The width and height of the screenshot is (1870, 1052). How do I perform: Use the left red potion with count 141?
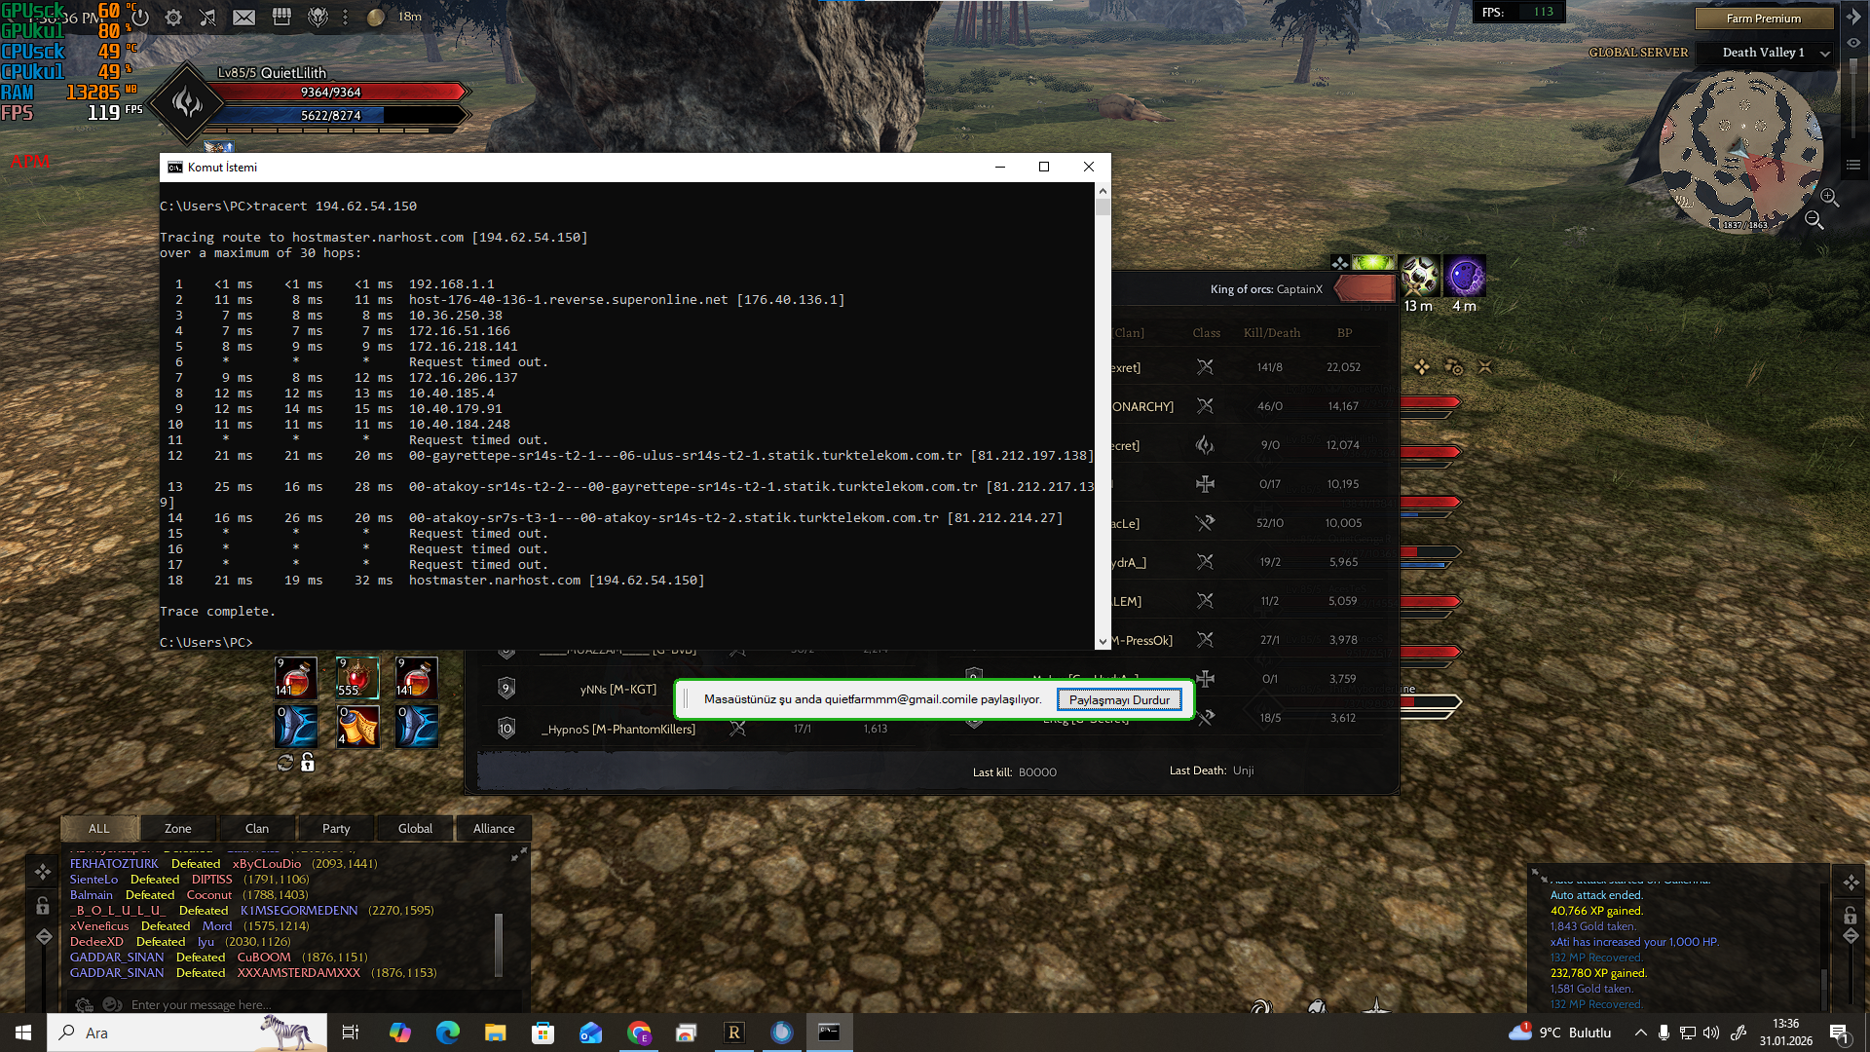[295, 677]
